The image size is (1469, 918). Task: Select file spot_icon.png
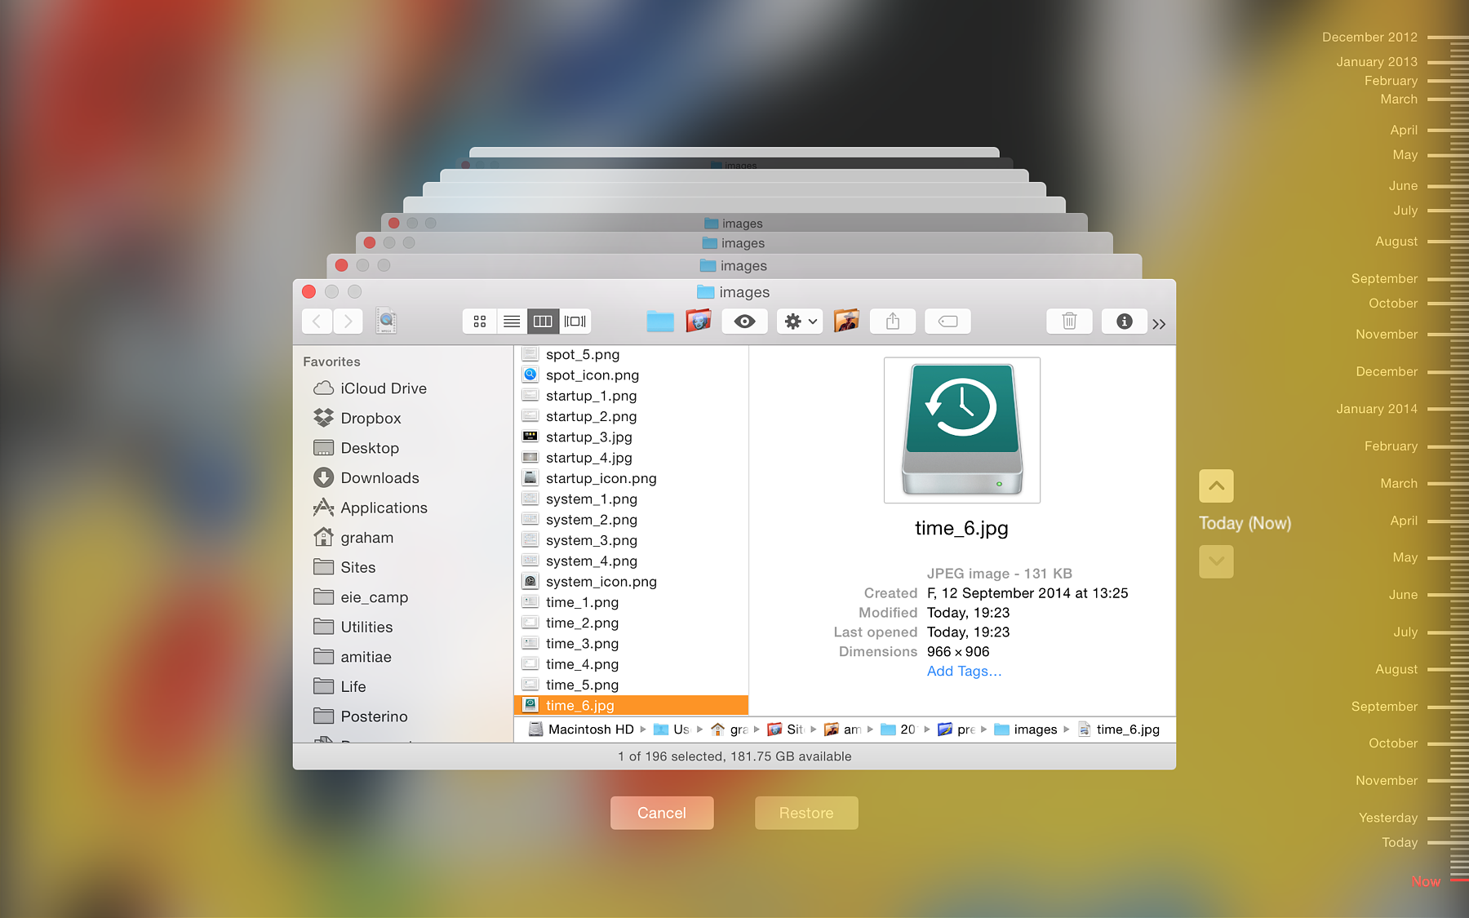[631, 375]
